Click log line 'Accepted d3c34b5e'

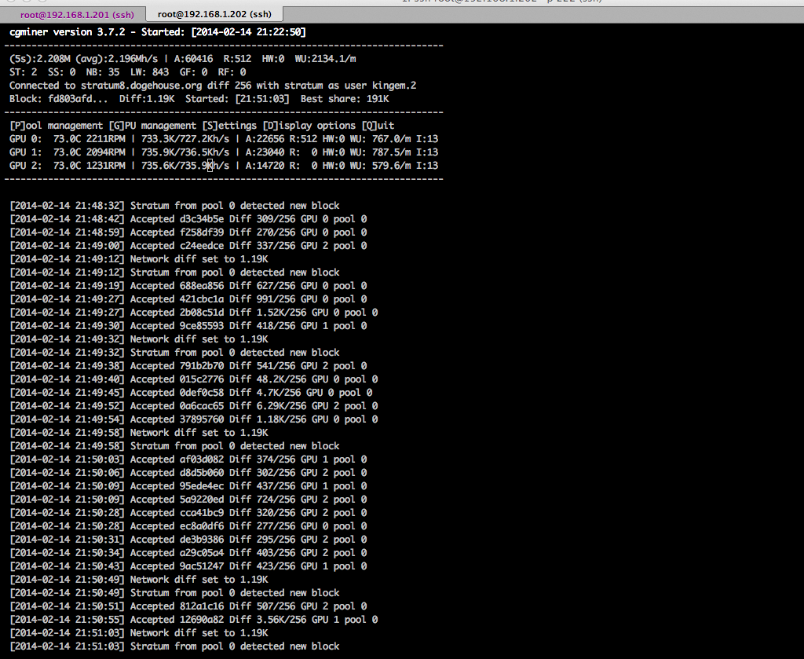pos(188,219)
